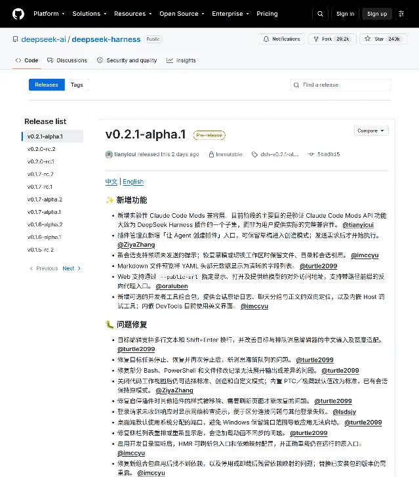Click the tianyicui avatar image
The image size is (419, 477).
coord(109,154)
